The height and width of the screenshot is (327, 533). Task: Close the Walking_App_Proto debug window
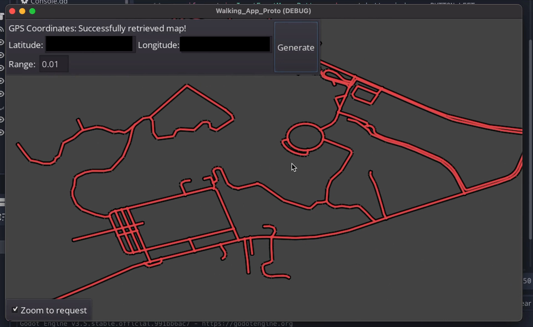pos(12,11)
